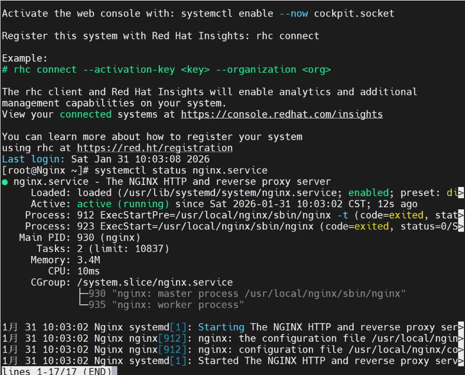Image resolution: width=465 pixels, height=375 pixels.
Task: Click the '[root@Nginx ~]#' prompt
Action: point(45,170)
